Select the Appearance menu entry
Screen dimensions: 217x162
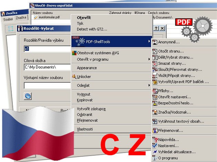(87, 68)
